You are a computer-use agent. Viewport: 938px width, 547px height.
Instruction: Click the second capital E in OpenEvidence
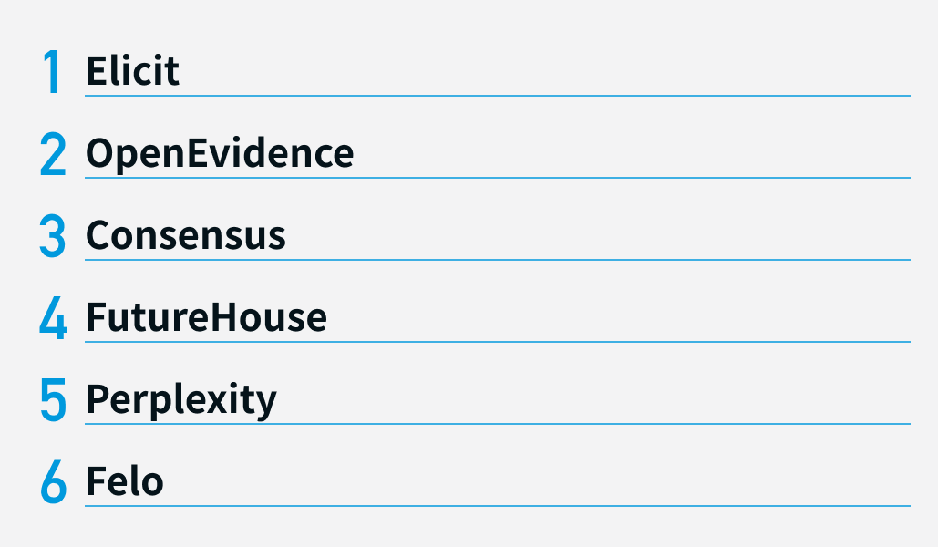click(200, 153)
